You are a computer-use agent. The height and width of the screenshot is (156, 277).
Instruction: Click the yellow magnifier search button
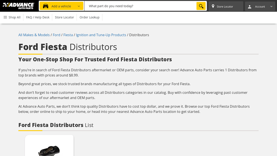coord(201,6)
